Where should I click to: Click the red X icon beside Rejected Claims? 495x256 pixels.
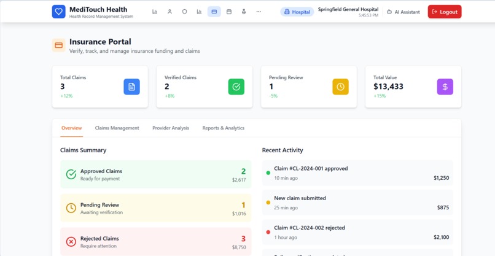[71, 242]
